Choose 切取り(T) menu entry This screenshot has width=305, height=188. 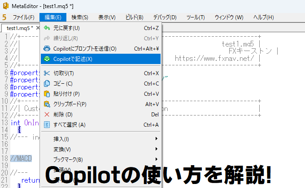click(101, 73)
